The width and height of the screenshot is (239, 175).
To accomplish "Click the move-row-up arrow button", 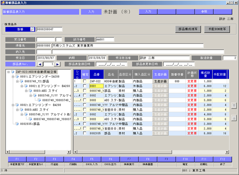I will (x=234, y=105).
